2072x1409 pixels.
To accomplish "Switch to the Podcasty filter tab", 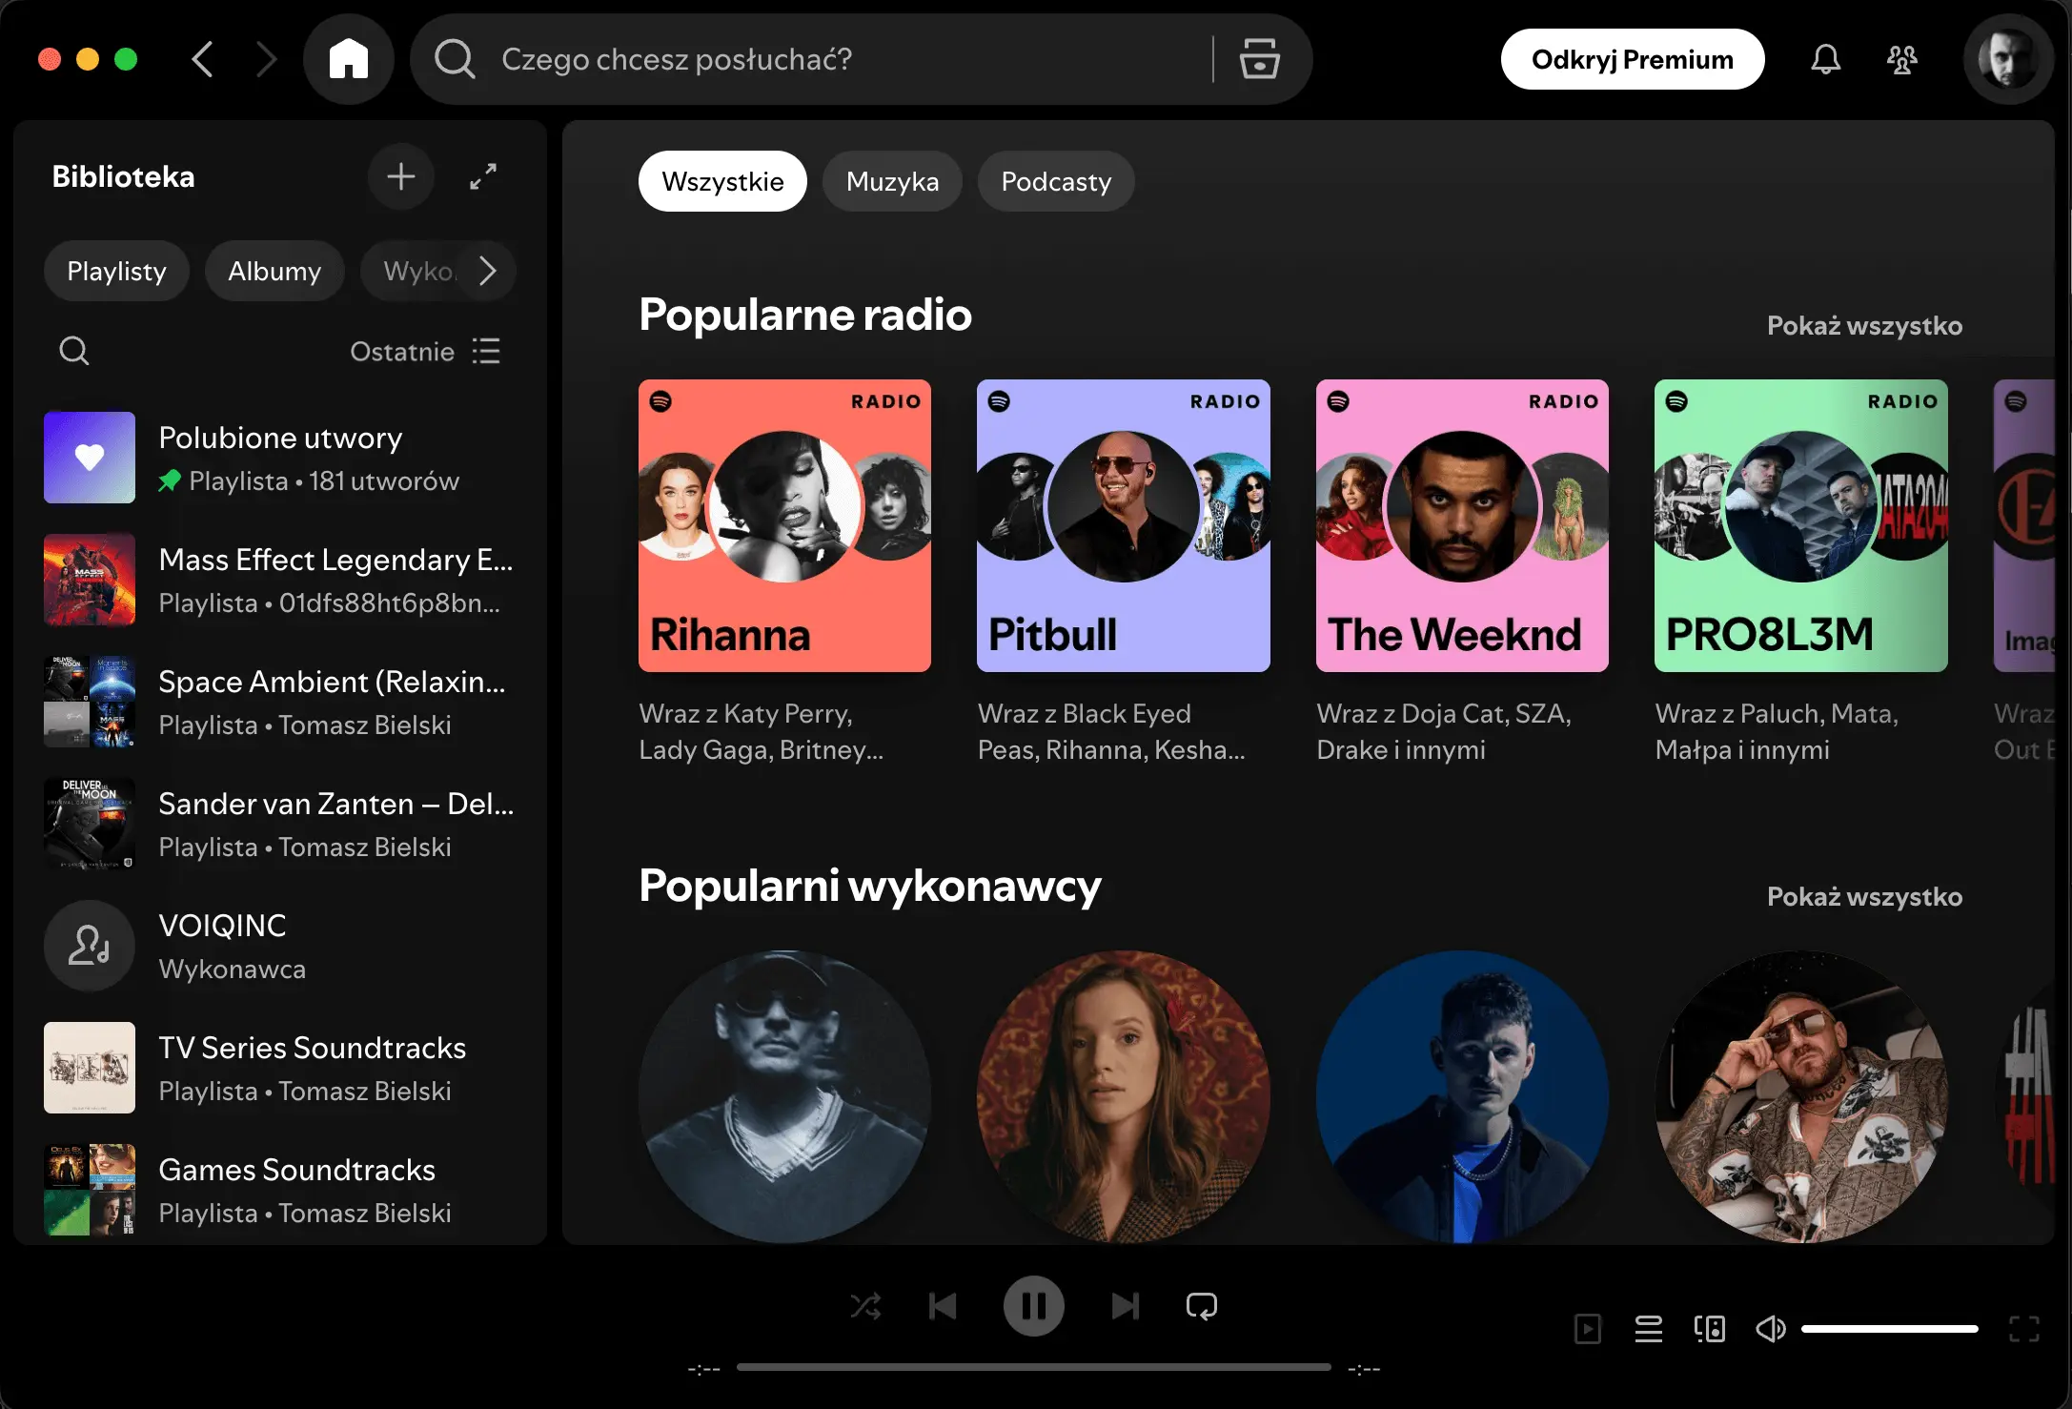I will click(x=1055, y=180).
